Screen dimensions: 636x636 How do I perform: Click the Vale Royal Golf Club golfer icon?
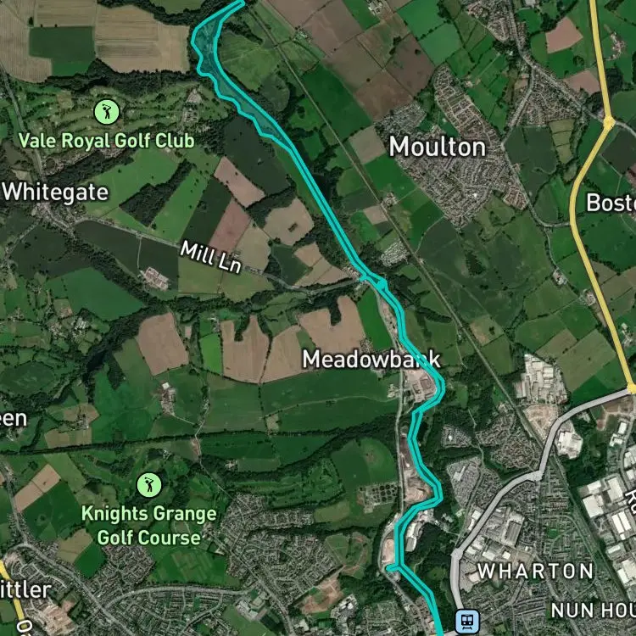tap(107, 112)
